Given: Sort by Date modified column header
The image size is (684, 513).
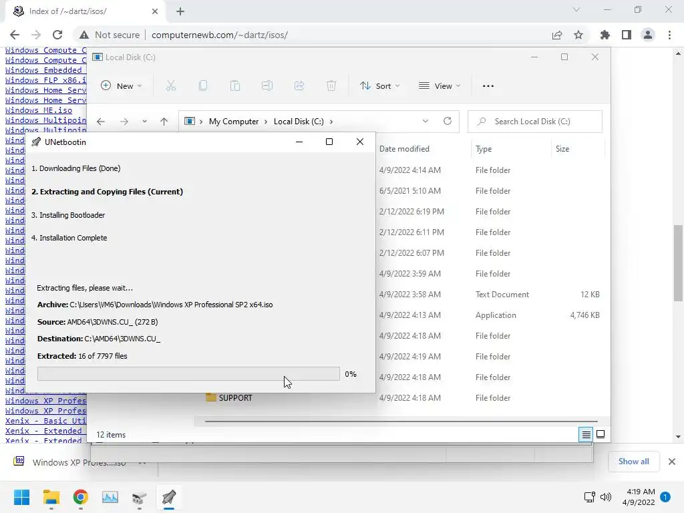Looking at the screenshot, I should (x=404, y=149).
